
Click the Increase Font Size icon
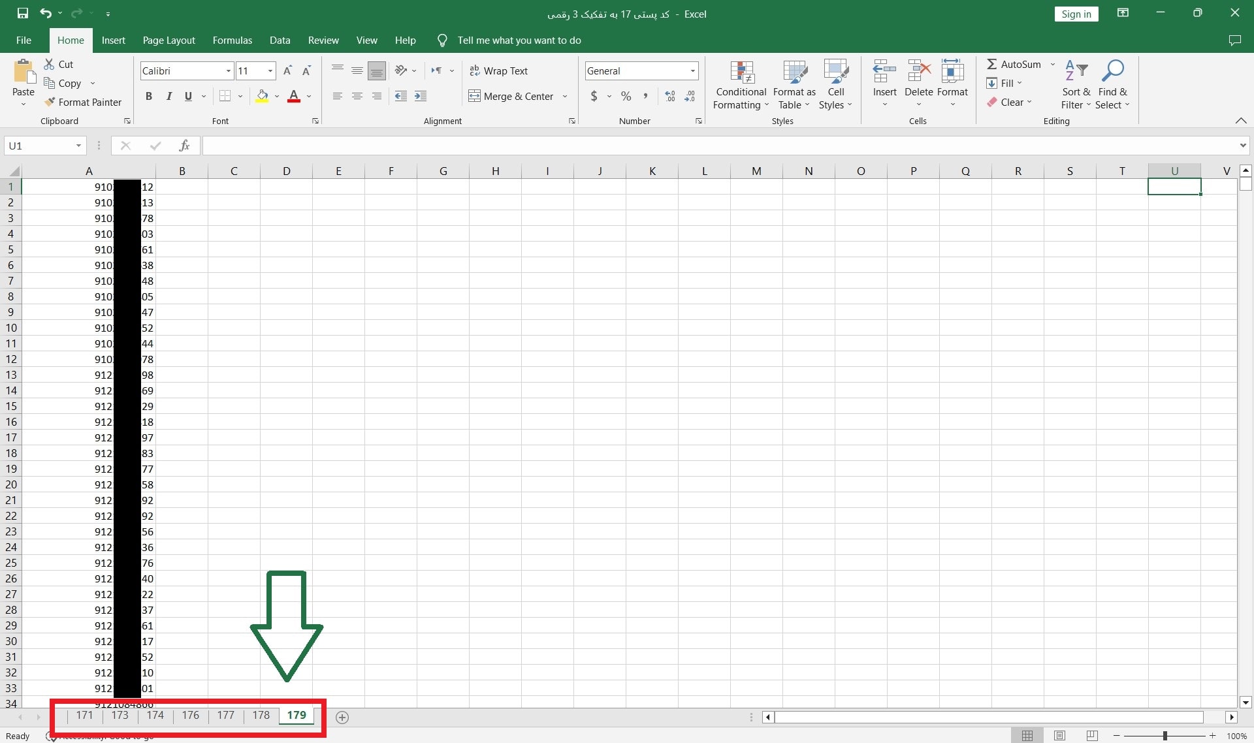pos(287,71)
